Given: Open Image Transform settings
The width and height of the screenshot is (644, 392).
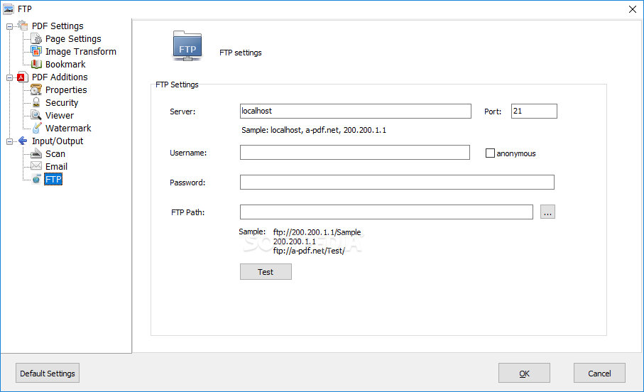Looking at the screenshot, I should coord(81,51).
